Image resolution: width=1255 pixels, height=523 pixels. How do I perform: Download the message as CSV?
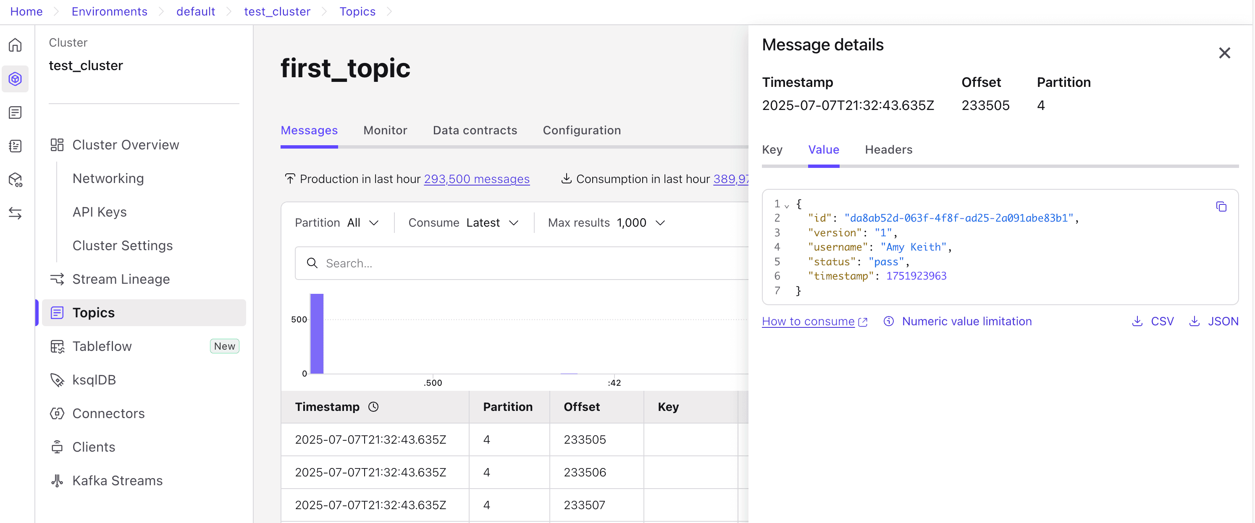1153,321
